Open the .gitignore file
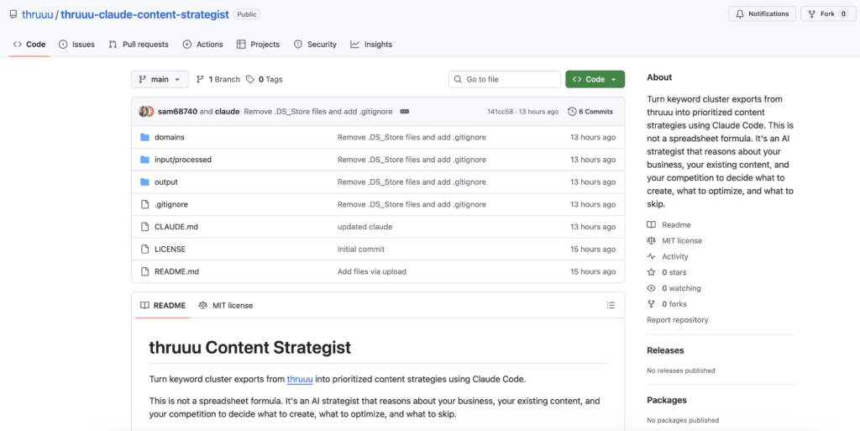The width and height of the screenshot is (860, 431). click(x=171, y=204)
